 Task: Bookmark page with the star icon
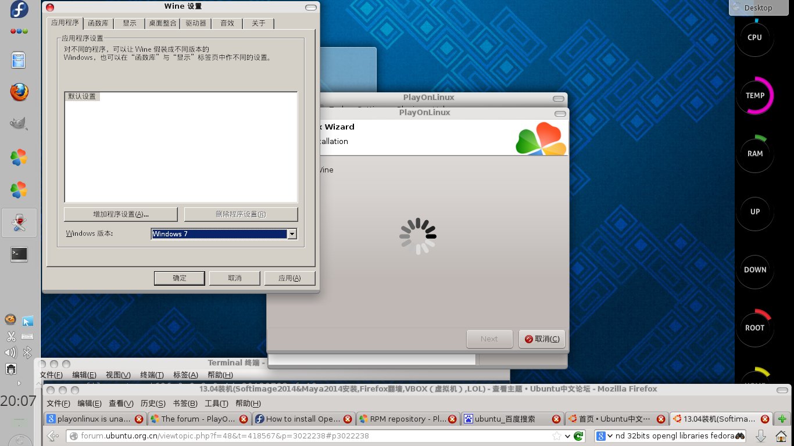[x=556, y=436]
